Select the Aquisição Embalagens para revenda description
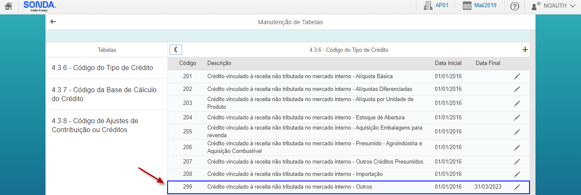 315,131
